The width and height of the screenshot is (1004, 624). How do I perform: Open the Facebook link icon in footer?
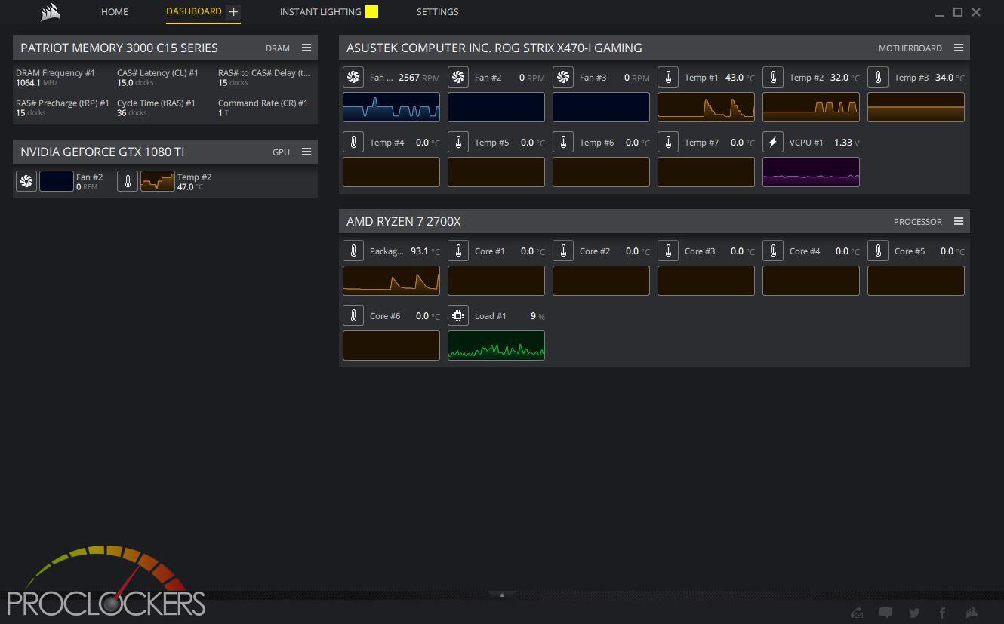[x=942, y=613]
